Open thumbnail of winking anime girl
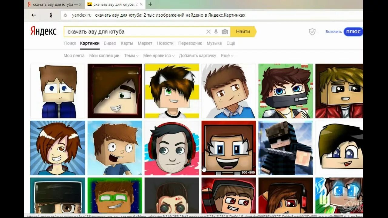This screenshot has height=218, width=388. point(58,148)
